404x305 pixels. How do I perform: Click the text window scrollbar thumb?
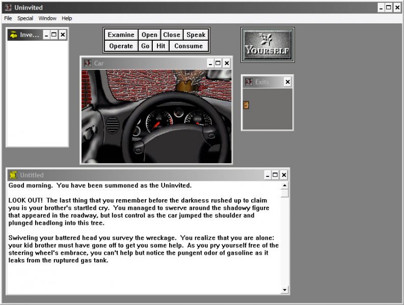284,193
